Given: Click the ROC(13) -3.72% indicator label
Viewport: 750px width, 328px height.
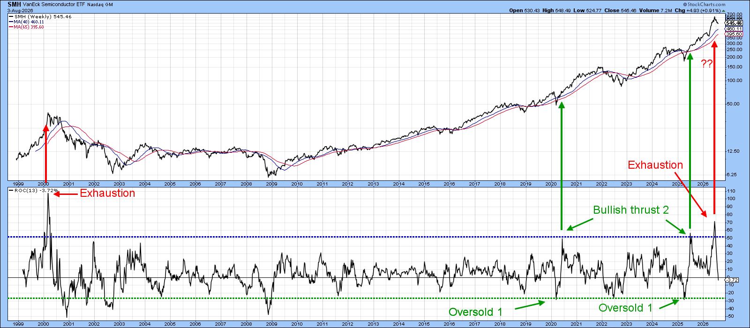Looking at the screenshot, I should tap(34, 191).
